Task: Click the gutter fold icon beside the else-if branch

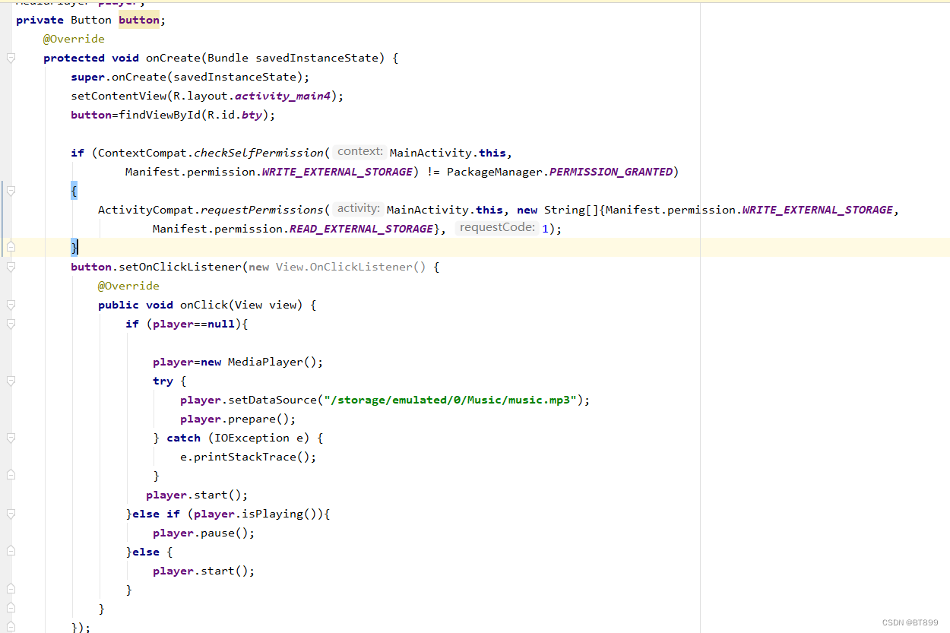Action: [11, 513]
